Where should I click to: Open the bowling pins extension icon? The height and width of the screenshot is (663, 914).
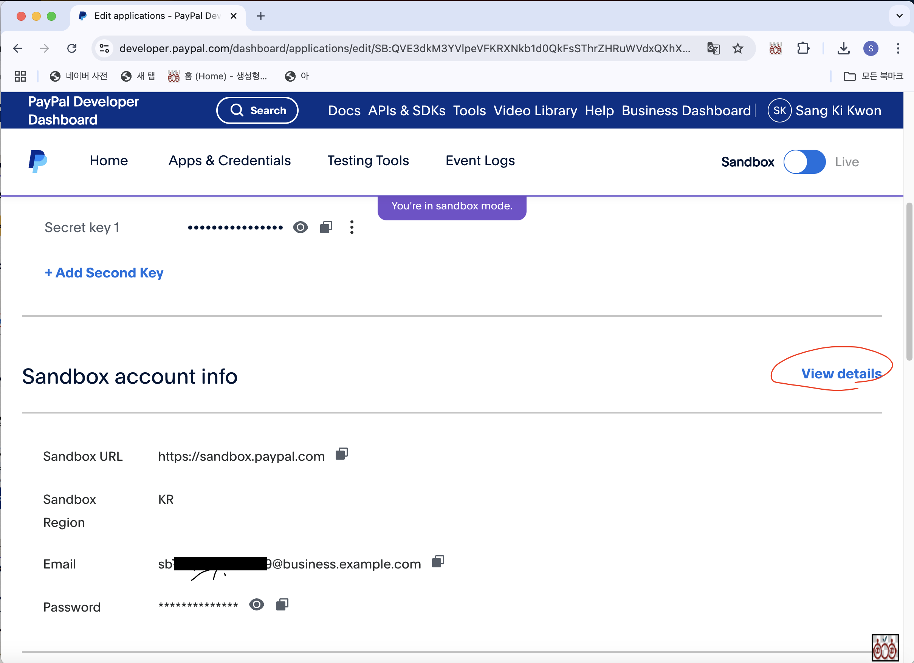[x=775, y=49]
